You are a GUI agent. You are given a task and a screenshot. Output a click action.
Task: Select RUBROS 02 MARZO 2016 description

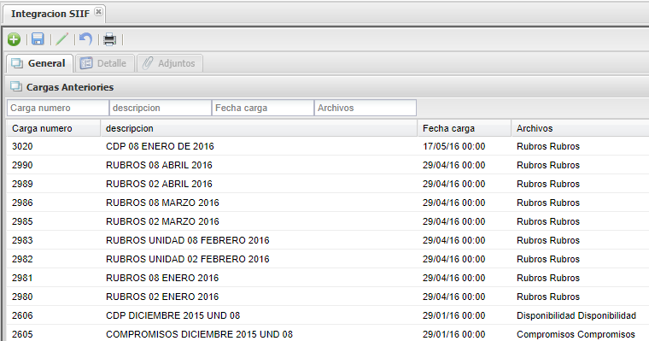pyautogui.click(x=162, y=221)
